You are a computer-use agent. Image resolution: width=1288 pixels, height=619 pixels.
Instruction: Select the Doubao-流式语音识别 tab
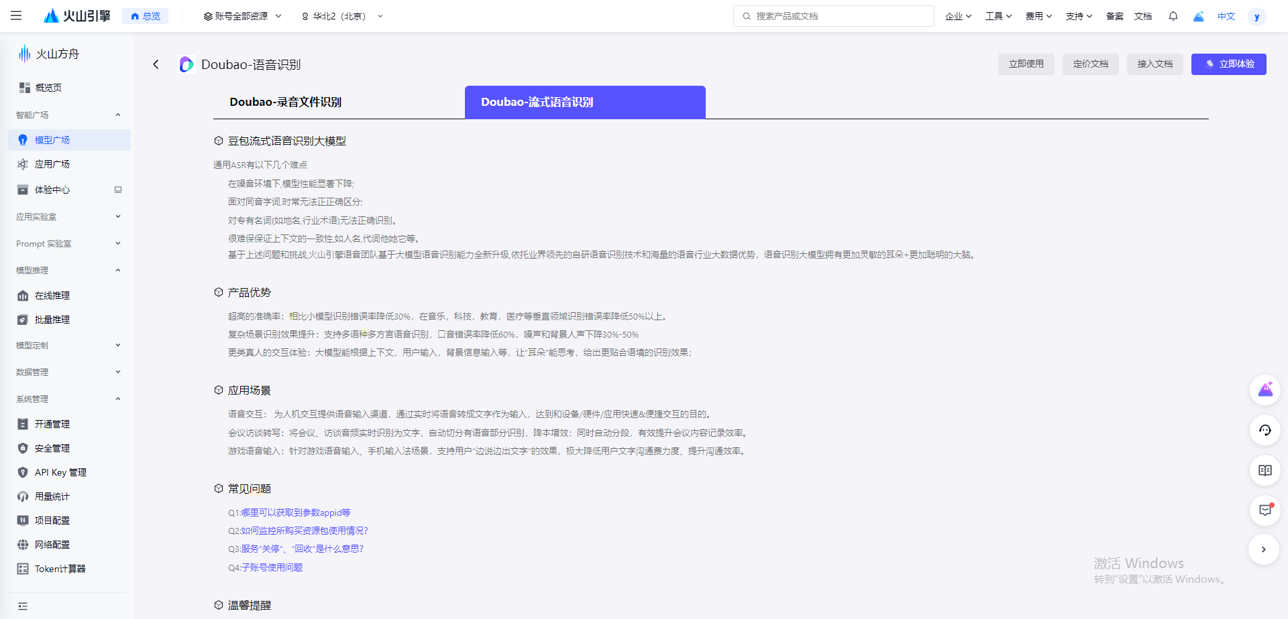[x=585, y=102]
